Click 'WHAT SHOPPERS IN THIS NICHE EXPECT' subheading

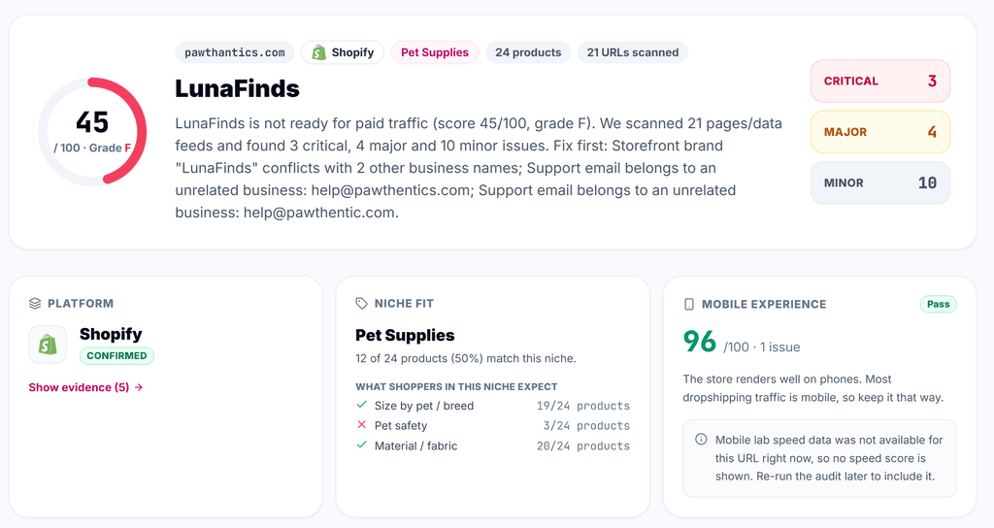click(x=456, y=386)
